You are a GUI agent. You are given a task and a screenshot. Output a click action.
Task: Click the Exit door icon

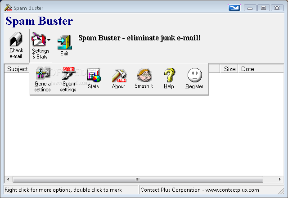[64, 42]
